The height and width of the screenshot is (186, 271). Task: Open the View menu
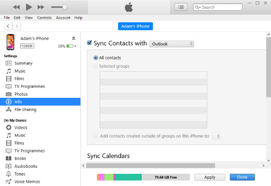[29, 17]
